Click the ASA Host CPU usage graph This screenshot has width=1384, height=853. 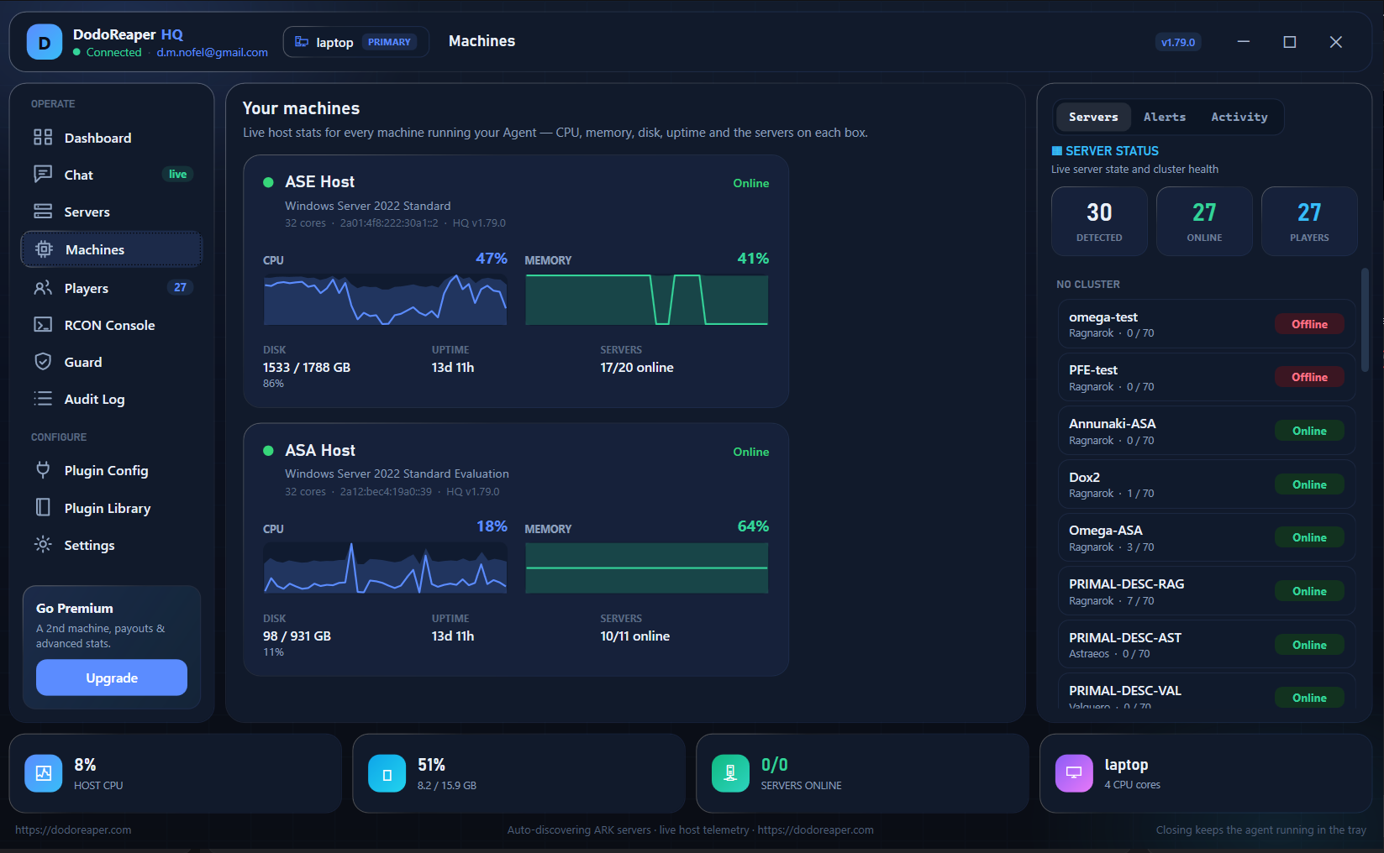[x=386, y=568]
